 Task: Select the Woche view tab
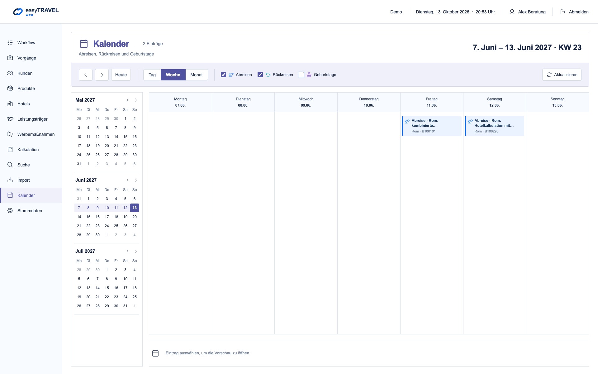click(173, 75)
